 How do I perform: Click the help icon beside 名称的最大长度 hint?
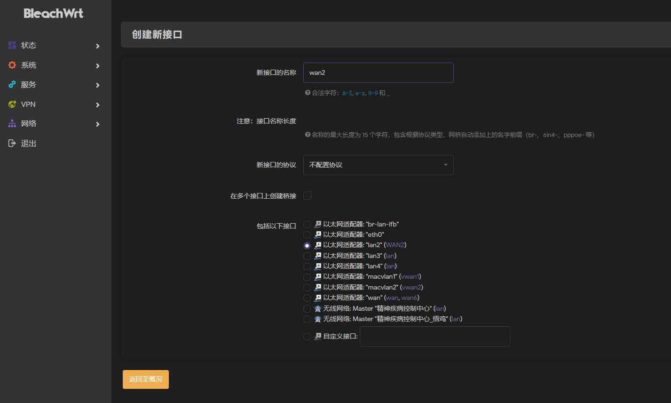pos(308,135)
